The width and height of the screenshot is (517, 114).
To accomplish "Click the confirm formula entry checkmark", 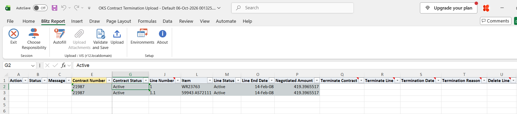I will (55, 65).
